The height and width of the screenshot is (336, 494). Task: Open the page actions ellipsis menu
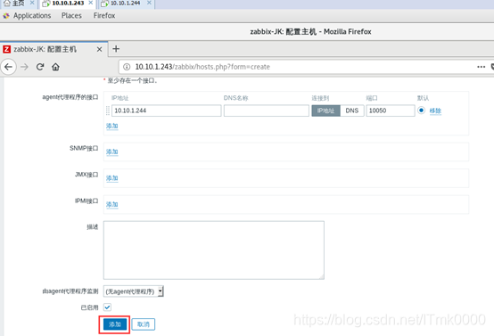(x=482, y=67)
